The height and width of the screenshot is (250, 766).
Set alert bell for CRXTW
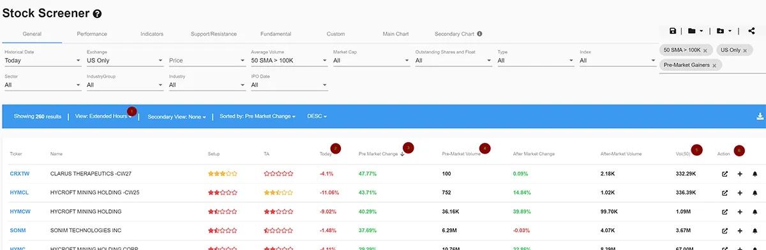click(x=755, y=173)
